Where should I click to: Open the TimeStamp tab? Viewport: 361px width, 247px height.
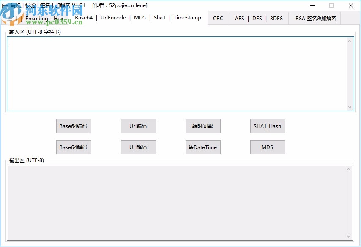coord(187,18)
